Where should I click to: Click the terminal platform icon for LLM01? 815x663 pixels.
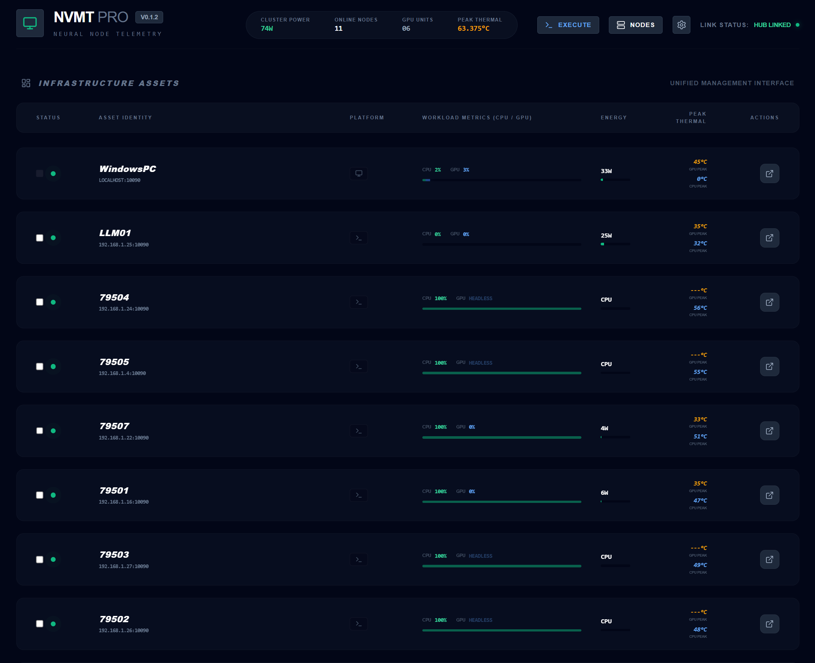359,238
